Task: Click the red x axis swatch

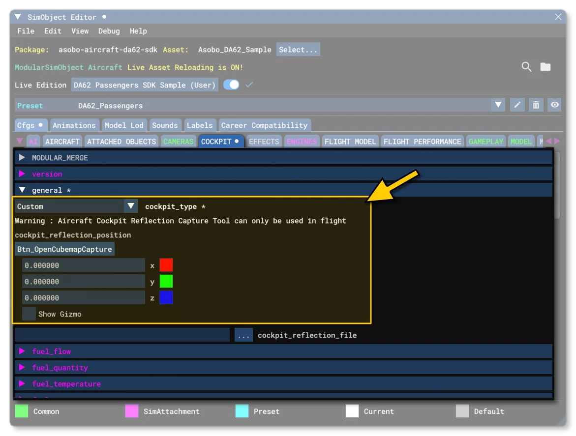Action: (x=166, y=265)
